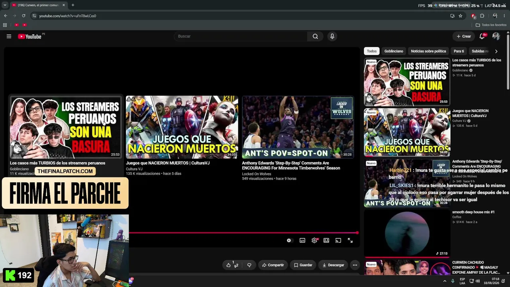Open the taskbar clock and date
Image resolution: width=510 pixels, height=287 pixels.
[492, 281]
